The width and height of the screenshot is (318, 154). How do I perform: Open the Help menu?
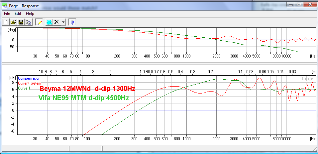pyautogui.click(x=30, y=14)
